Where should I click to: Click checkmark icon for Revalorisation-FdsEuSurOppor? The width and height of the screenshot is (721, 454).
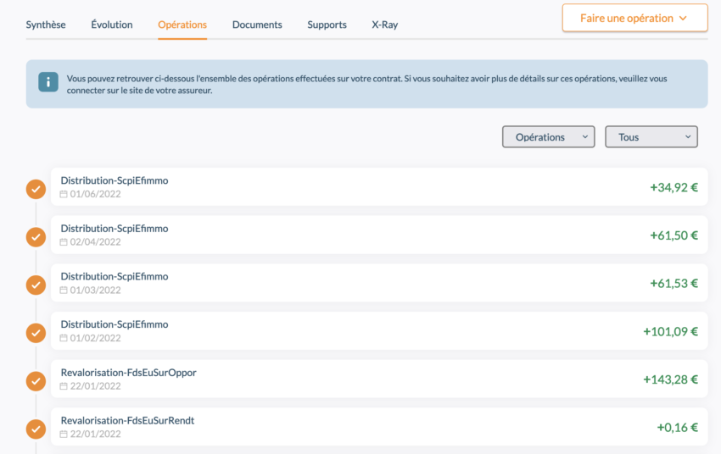(x=36, y=381)
